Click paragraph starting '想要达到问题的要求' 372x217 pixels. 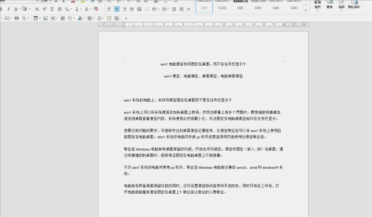point(202,134)
